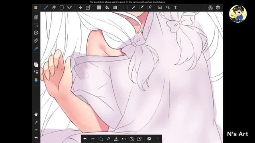Open the overlapping color squares panel

(36, 64)
